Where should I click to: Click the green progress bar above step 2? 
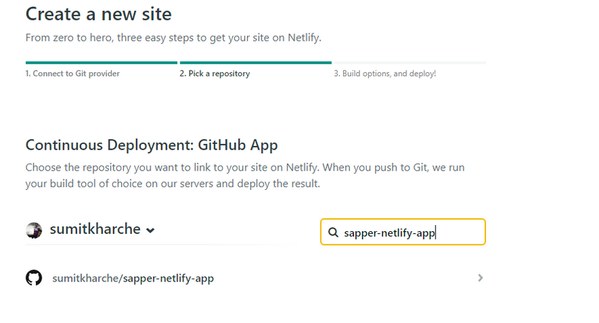pyautogui.click(x=255, y=63)
